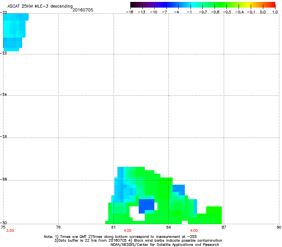Image resolution: width=282 pixels, height=247 pixels.
Task: Click the red 4:00 time label between 84 and 87
Action: tap(194, 231)
